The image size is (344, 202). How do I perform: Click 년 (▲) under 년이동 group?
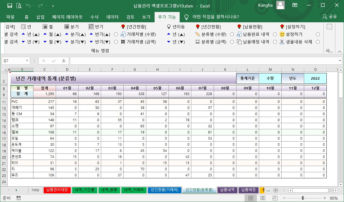[x=176, y=35]
